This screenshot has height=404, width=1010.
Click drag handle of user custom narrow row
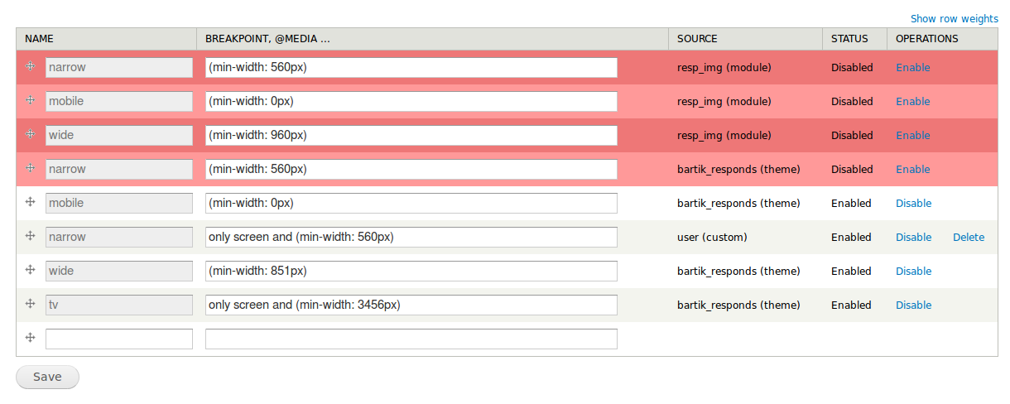coord(31,236)
